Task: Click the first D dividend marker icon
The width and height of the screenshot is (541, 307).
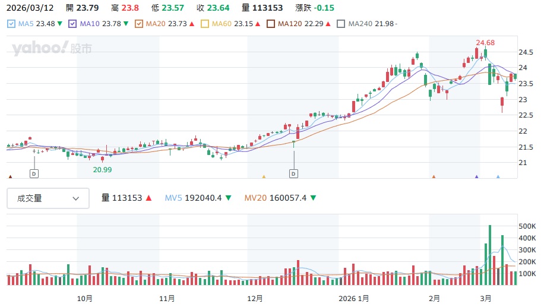Action: tap(34, 173)
